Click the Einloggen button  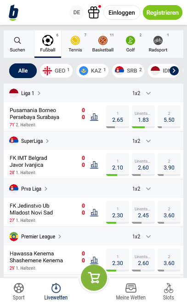122,12
